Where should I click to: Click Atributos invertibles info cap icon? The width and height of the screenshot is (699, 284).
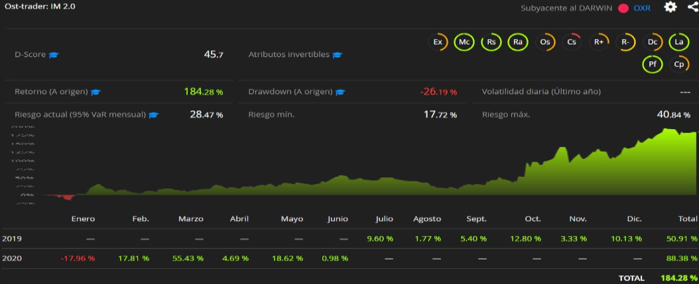pyautogui.click(x=337, y=55)
